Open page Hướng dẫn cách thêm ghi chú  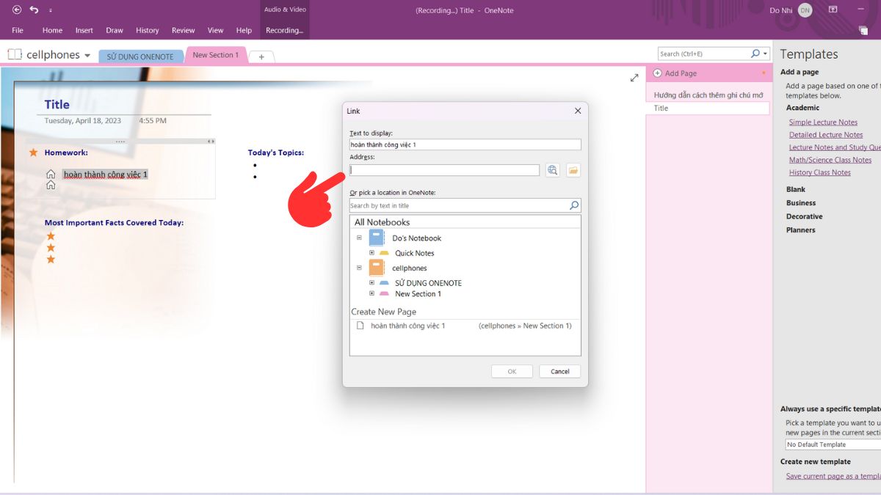pos(708,95)
